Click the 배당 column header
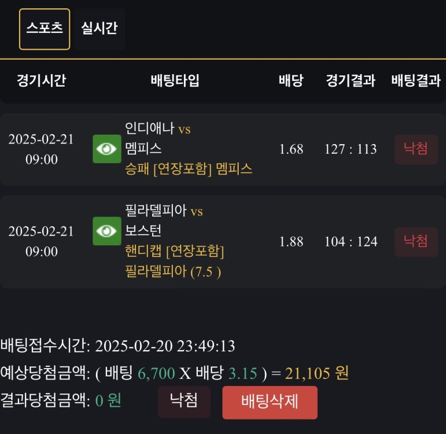 click(291, 80)
